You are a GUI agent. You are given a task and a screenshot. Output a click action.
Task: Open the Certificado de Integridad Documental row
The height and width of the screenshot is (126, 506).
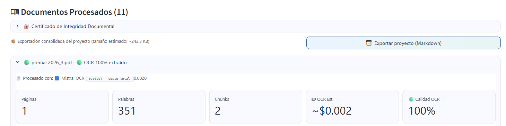pos(255,26)
